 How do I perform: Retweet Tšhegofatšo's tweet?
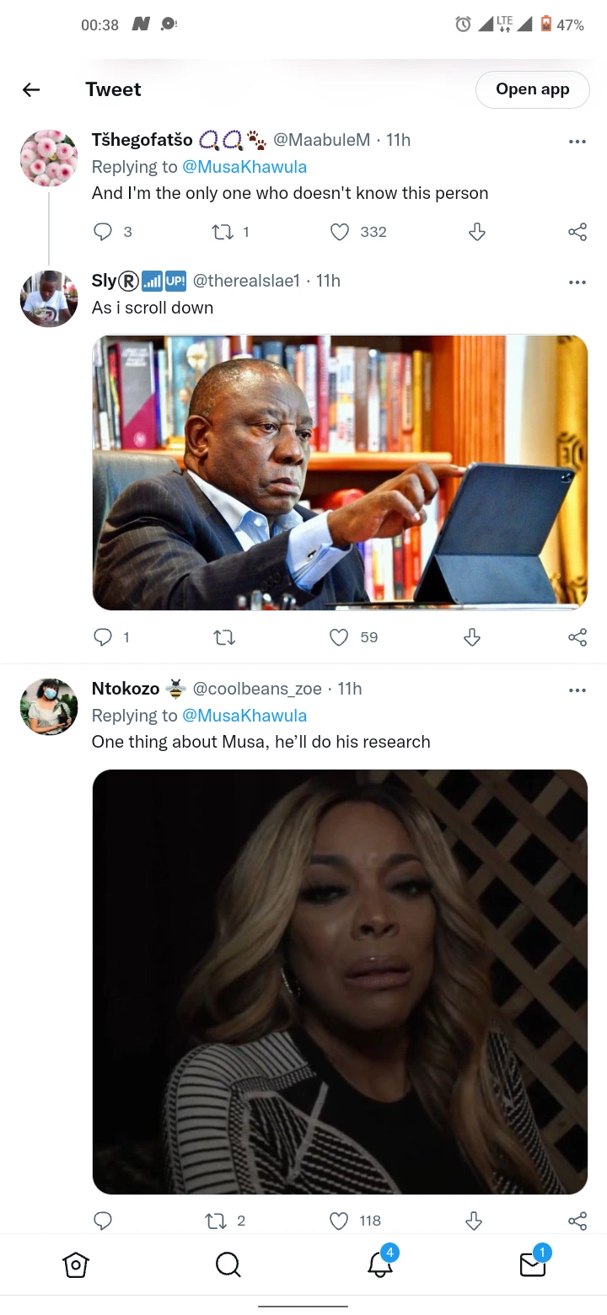coord(223,232)
